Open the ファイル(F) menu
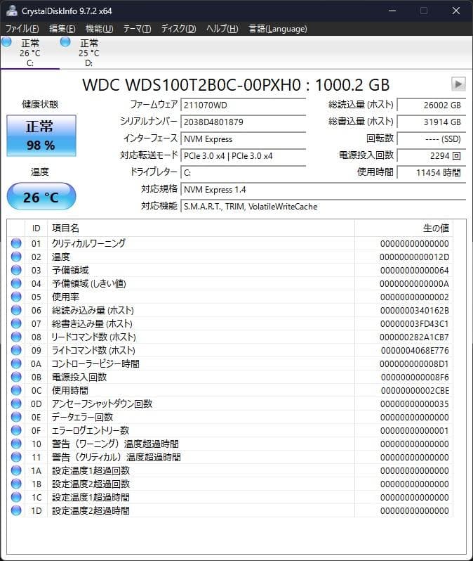 click(x=22, y=29)
